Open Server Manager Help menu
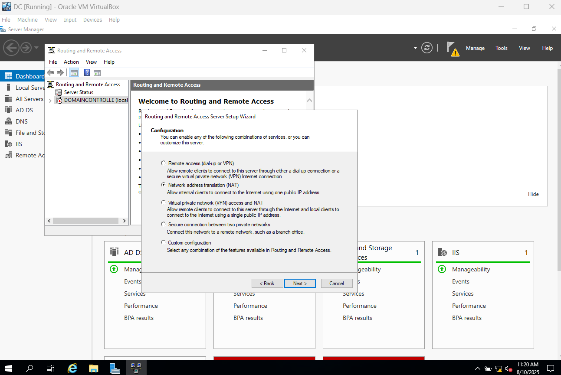 (x=548, y=48)
